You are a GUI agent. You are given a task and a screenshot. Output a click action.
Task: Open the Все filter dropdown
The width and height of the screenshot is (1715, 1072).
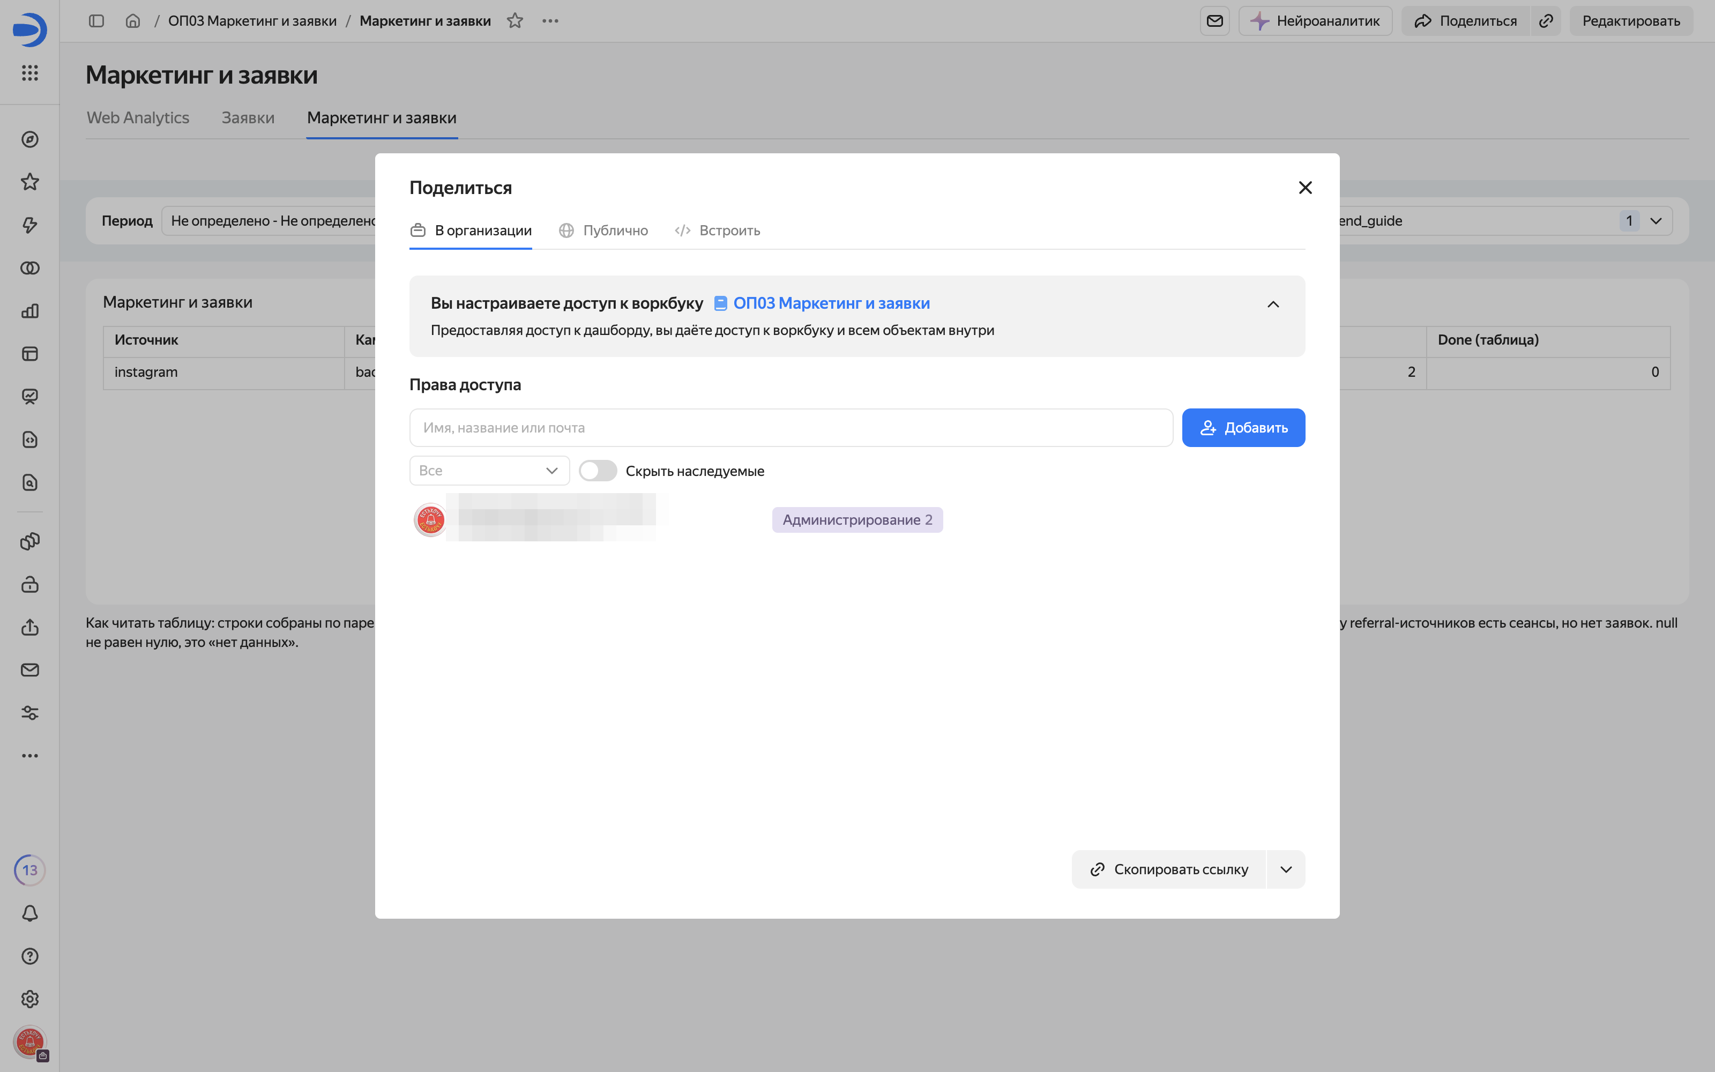(x=490, y=471)
